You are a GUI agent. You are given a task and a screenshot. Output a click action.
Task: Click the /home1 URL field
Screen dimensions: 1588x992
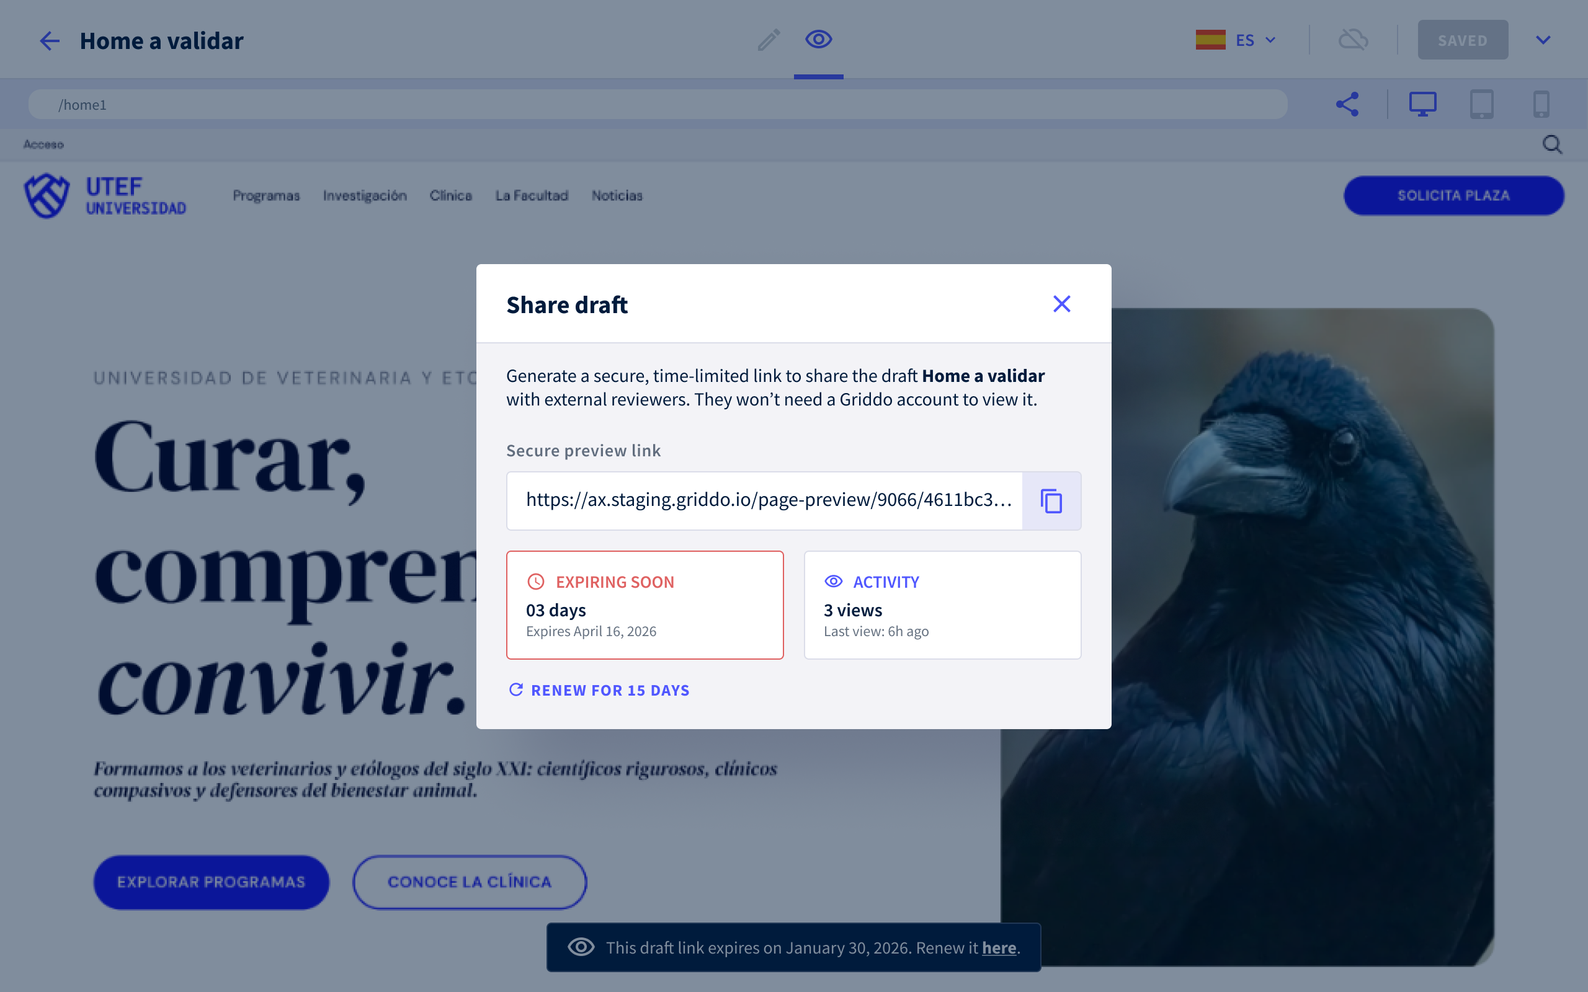point(658,104)
